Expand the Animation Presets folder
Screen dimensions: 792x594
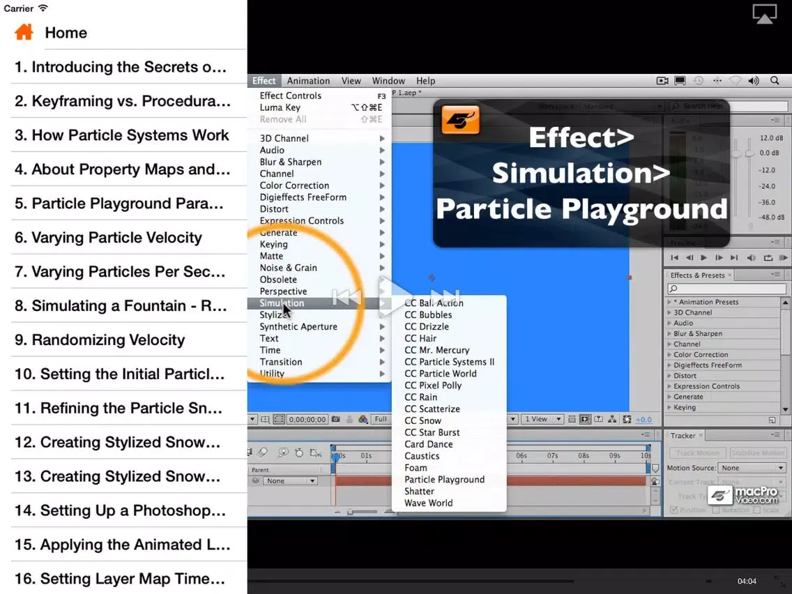pyautogui.click(x=670, y=302)
